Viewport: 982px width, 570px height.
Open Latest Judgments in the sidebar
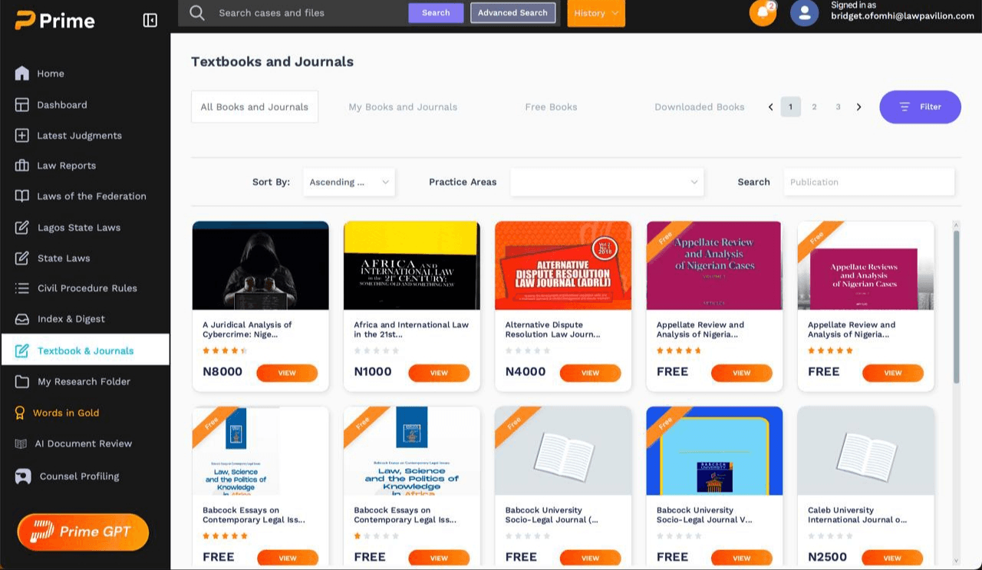(x=79, y=136)
